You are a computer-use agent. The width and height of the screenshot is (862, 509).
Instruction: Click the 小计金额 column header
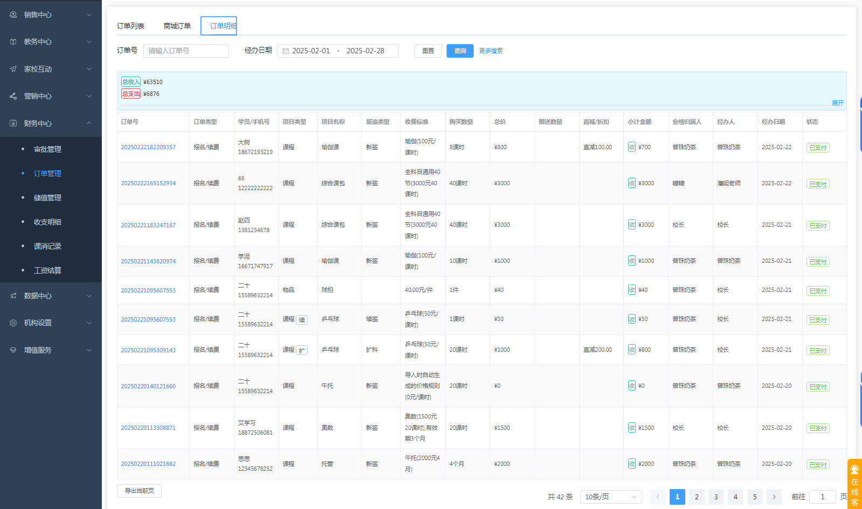click(639, 122)
